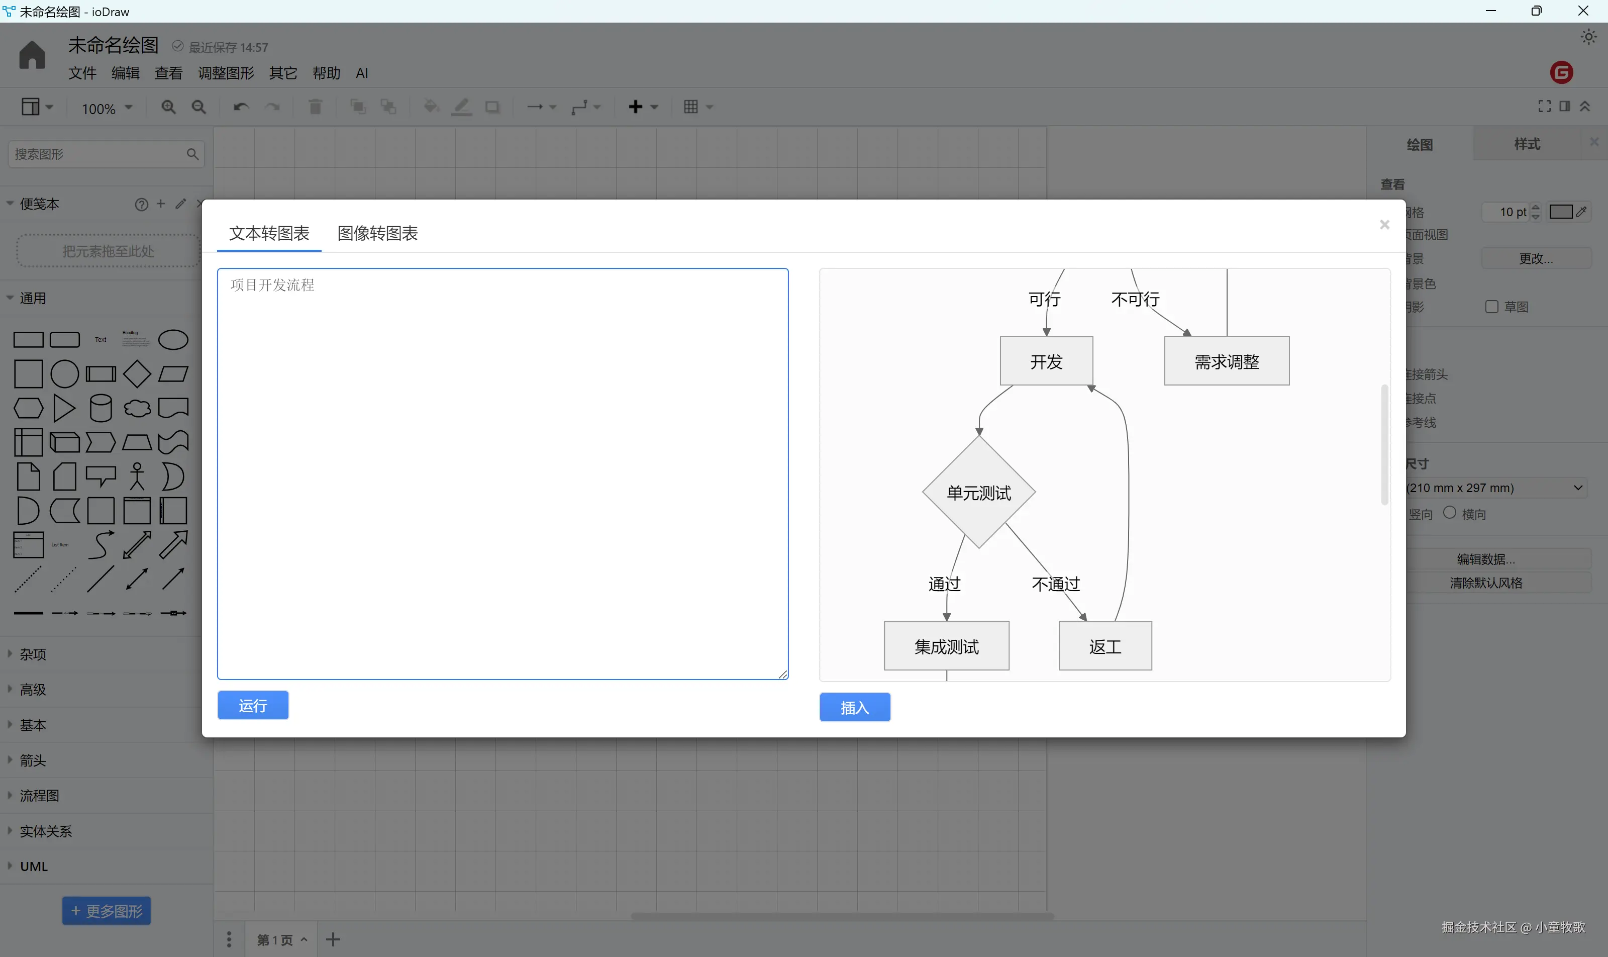The width and height of the screenshot is (1608, 957).
Task: Click the 运行 run button
Action: 253,706
